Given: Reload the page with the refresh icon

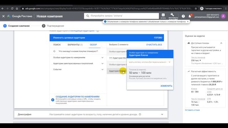Looking at the screenshot, I should (12, 9).
